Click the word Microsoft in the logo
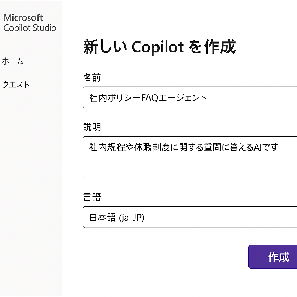The height and width of the screenshot is (297, 297). (23, 17)
